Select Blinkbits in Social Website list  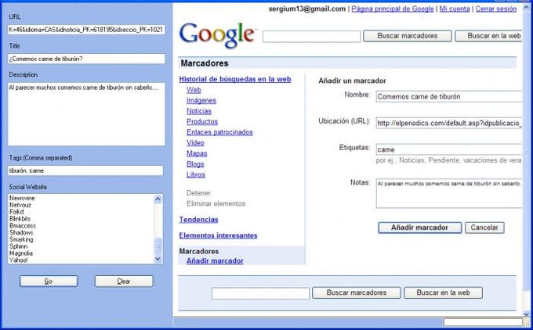pyautogui.click(x=20, y=219)
